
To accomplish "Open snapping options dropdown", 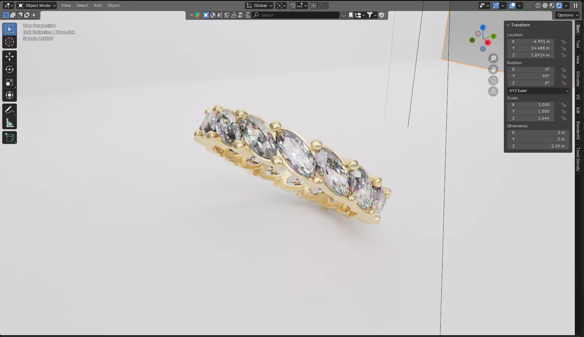I will tap(302, 6).
